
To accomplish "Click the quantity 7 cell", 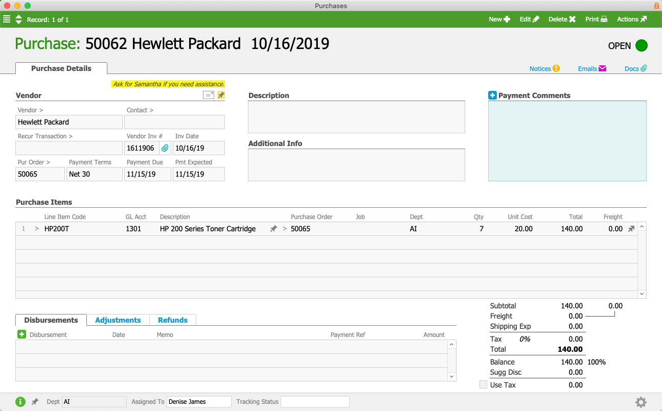I will point(482,229).
